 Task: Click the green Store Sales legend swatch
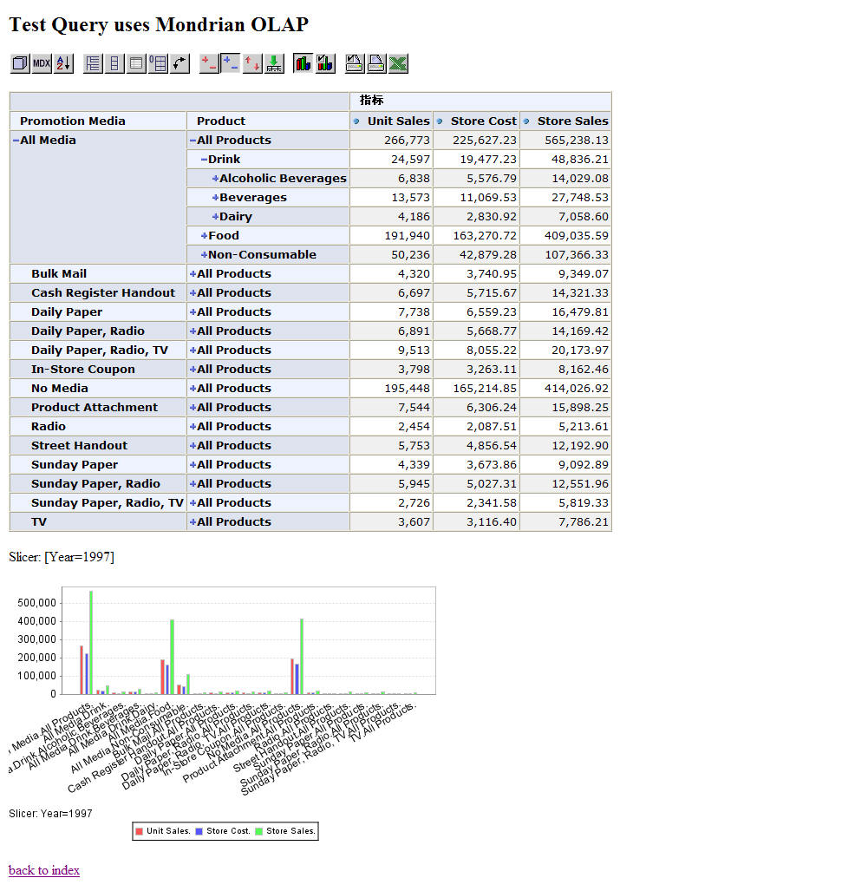(258, 831)
